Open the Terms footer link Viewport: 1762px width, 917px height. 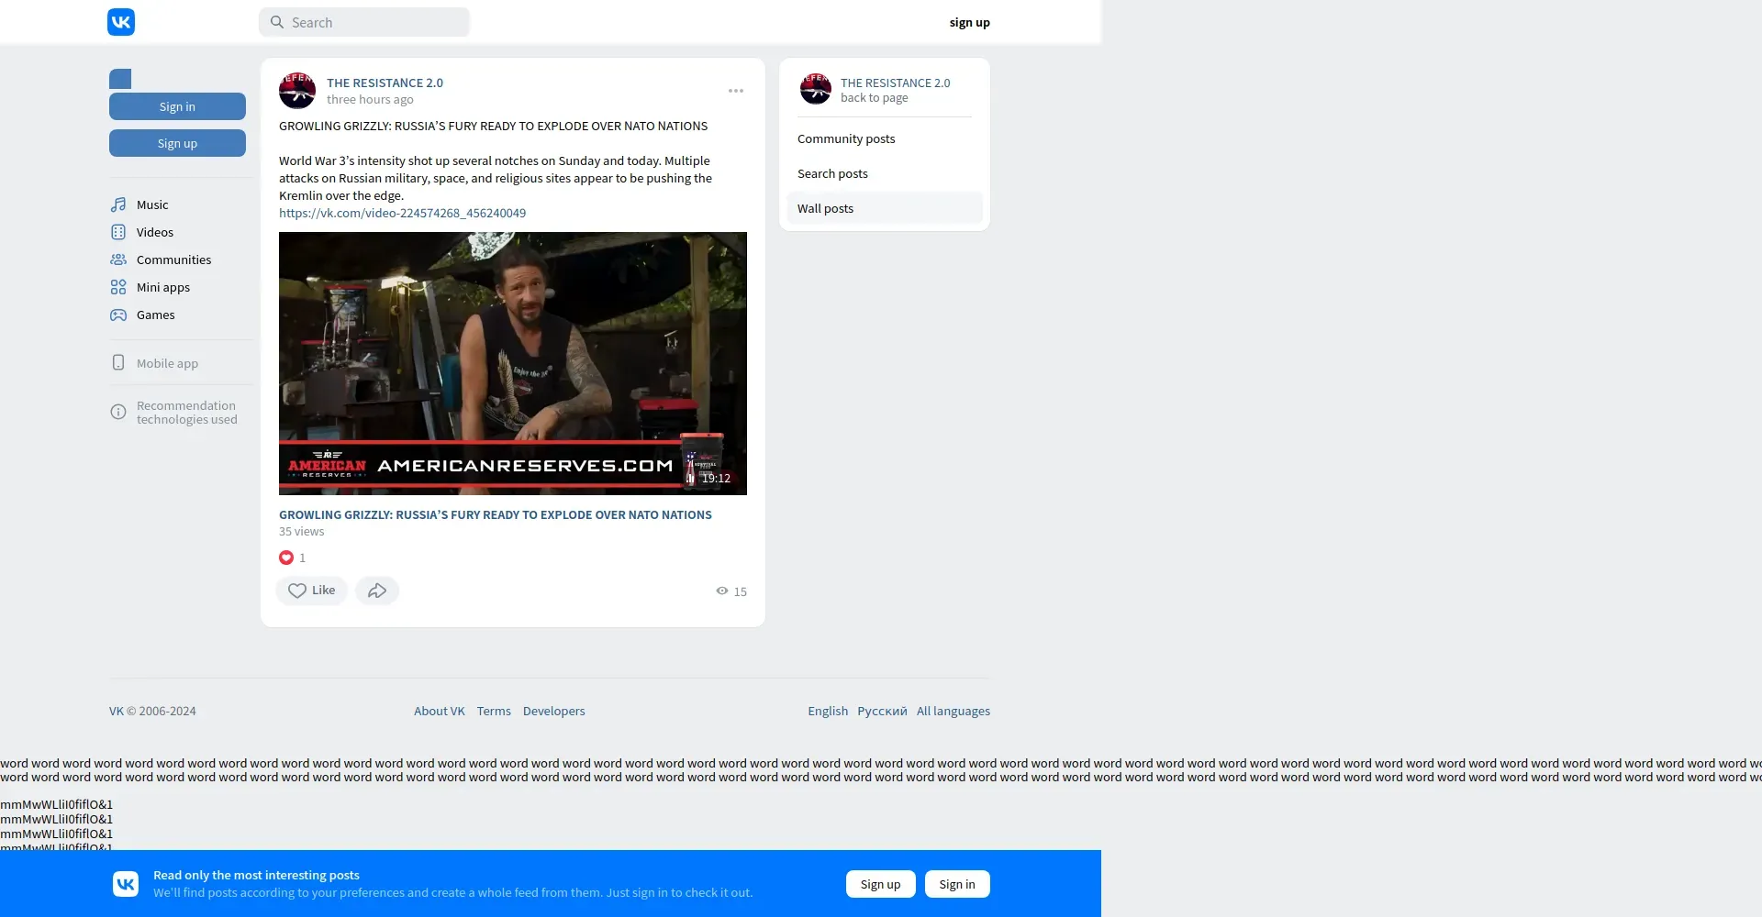click(x=494, y=711)
